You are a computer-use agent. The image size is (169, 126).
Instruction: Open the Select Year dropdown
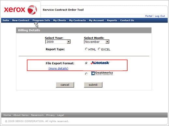58,42
